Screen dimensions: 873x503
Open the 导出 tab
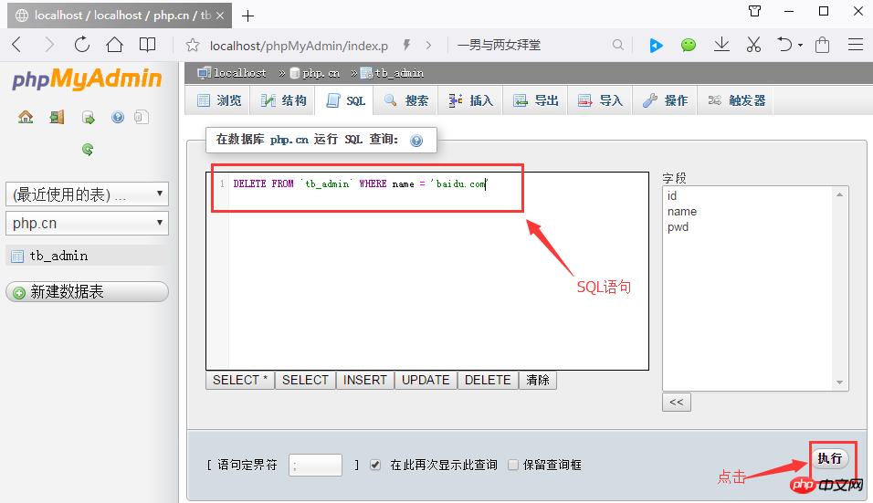[x=536, y=100]
